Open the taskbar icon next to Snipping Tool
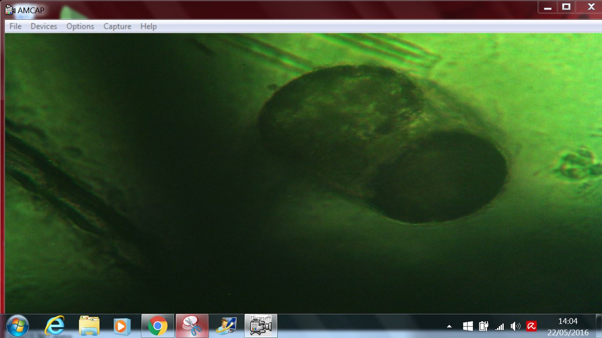Image resolution: width=602 pixels, height=338 pixels. click(227, 326)
